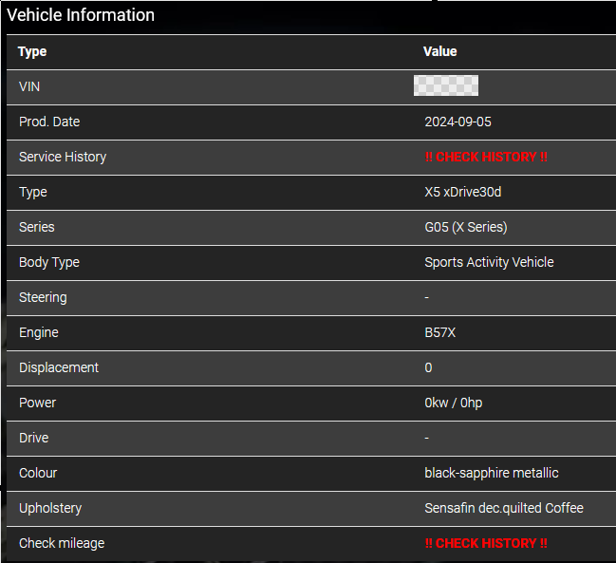The image size is (616, 563).
Task: Select the Drive row label
Action: (x=34, y=438)
